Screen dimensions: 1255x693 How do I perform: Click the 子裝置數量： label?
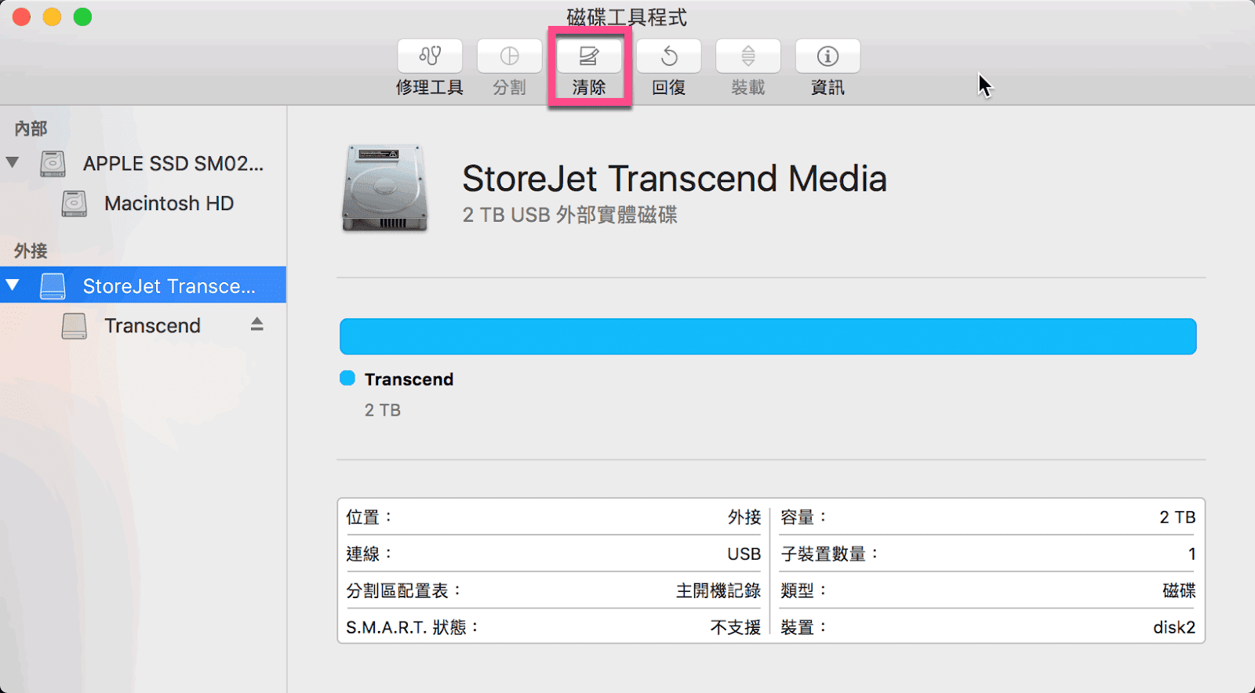point(830,554)
